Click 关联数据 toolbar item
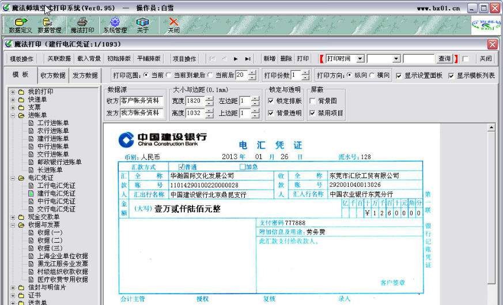Screen dimensions: 503x305 [x=59, y=59]
